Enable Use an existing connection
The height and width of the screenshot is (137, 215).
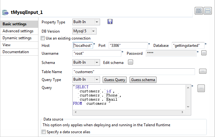(x=43, y=38)
